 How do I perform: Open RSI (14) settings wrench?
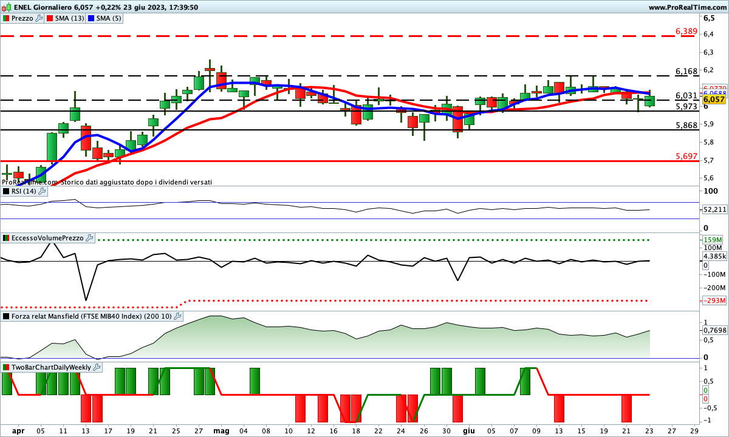pyautogui.click(x=42, y=191)
